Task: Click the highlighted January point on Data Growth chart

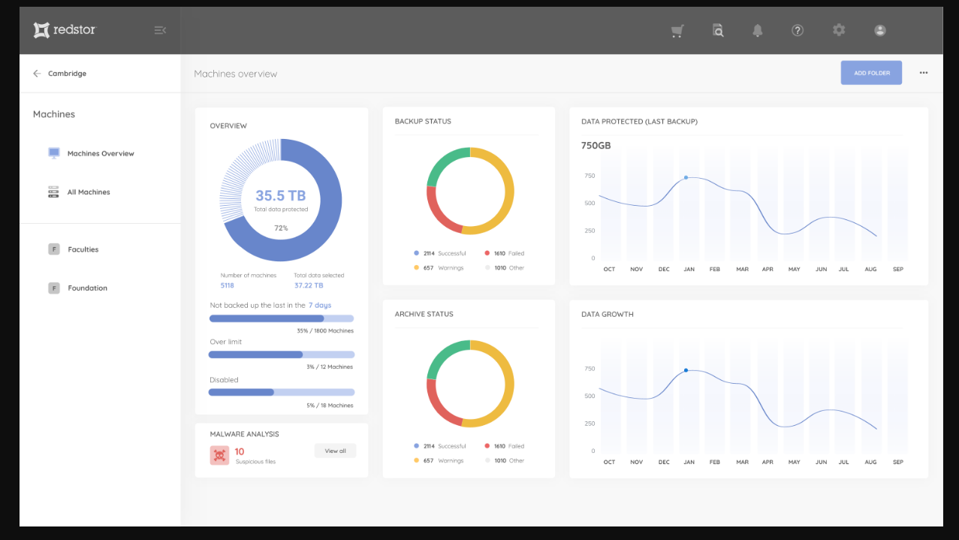Action: pyautogui.click(x=686, y=370)
